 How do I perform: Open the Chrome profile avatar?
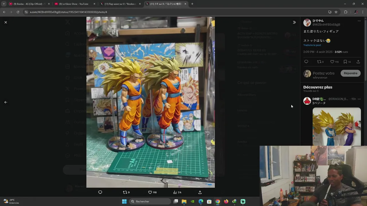356,12
